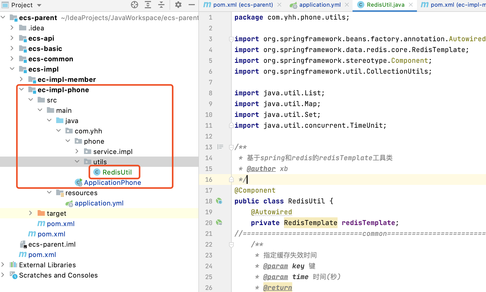The width and height of the screenshot is (486, 292).
Task: Select the phone package
Action: (94, 141)
